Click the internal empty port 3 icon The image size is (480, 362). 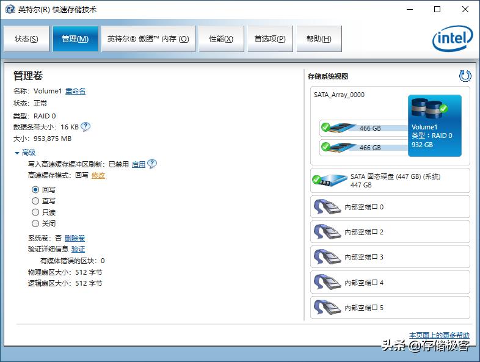tap(327, 257)
